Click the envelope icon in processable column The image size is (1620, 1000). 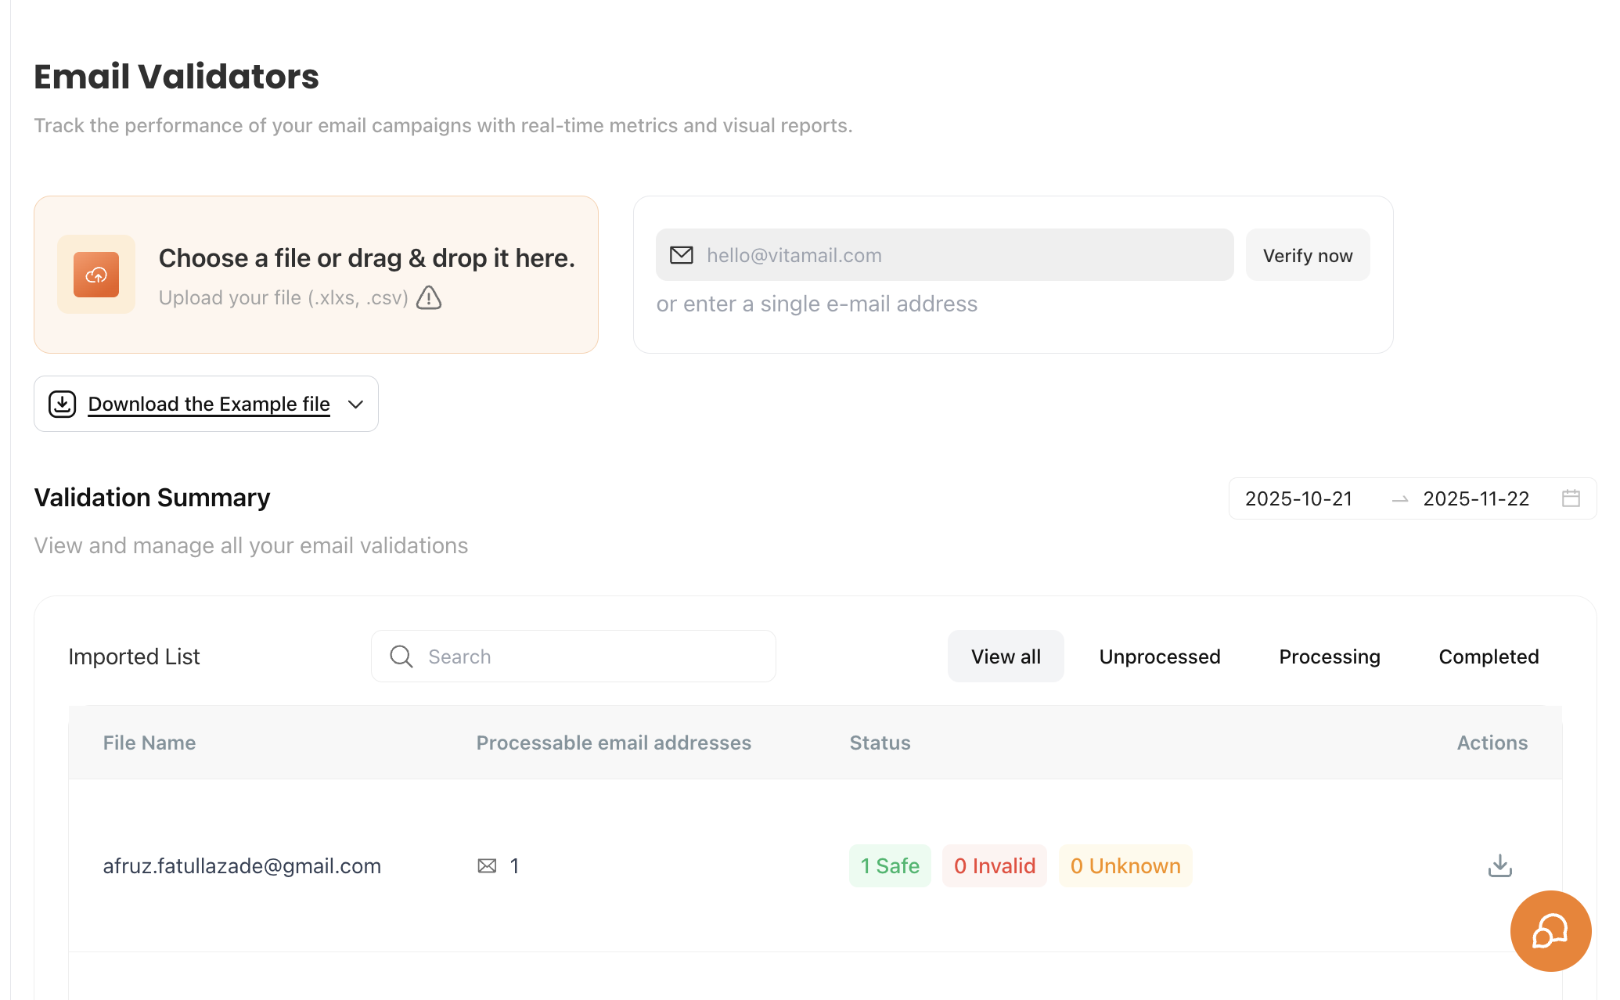pos(487,865)
